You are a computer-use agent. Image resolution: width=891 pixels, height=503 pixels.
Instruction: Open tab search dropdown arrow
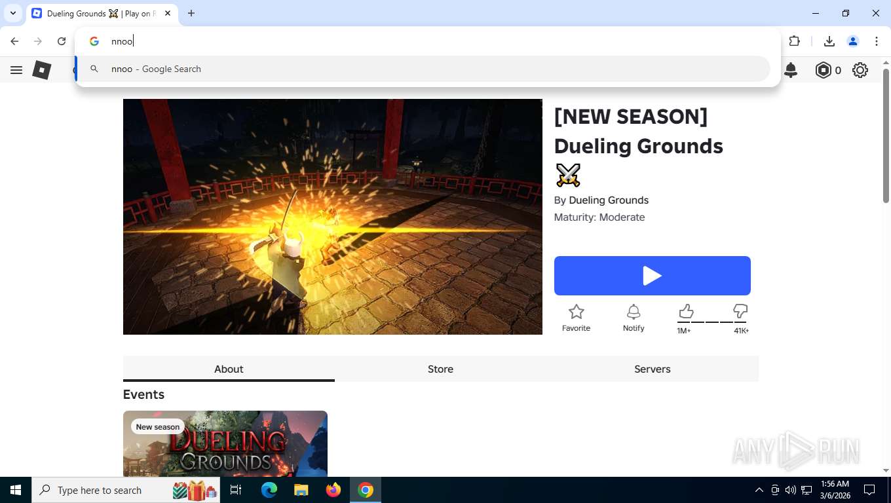click(12, 13)
